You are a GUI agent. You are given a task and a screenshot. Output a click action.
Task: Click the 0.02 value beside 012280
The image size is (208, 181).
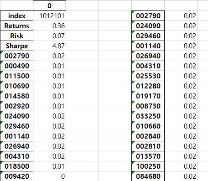pyautogui.click(x=181, y=86)
